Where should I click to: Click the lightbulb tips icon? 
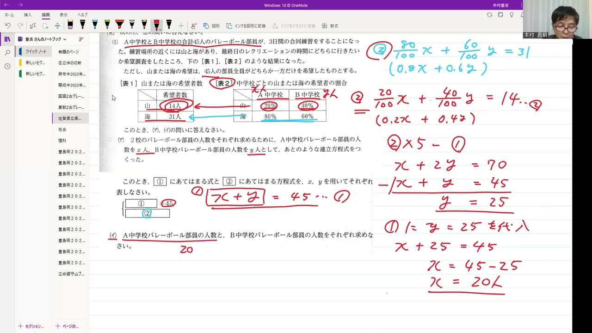pos(512,15)
